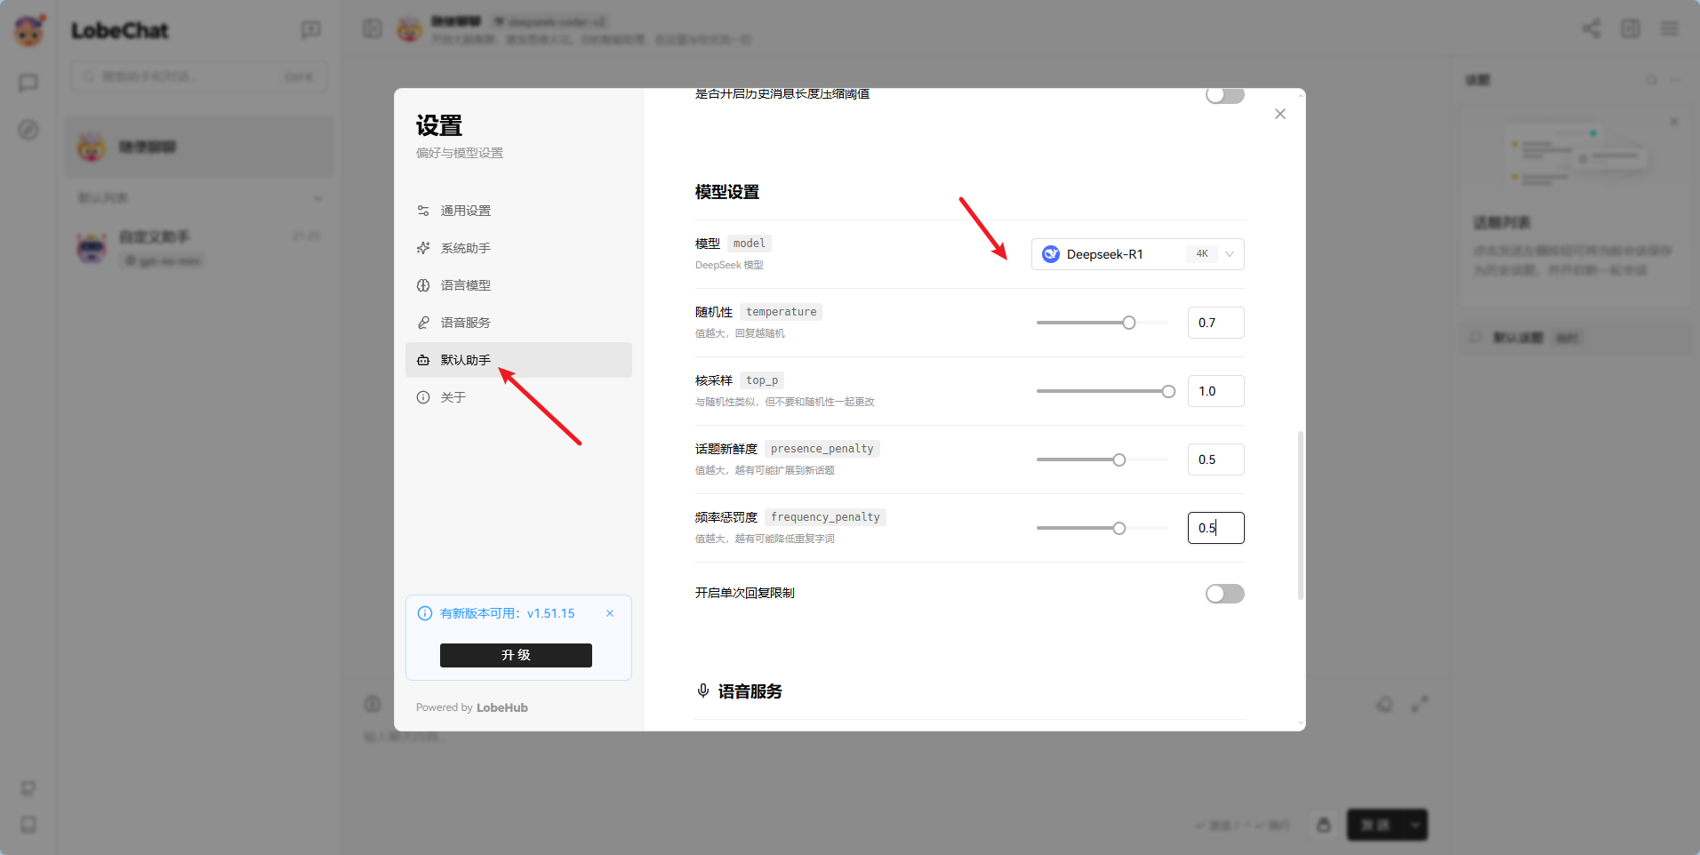Open the hamburger menu icon in header
The image size is (1700, 855).
(x=1670, y=28)
